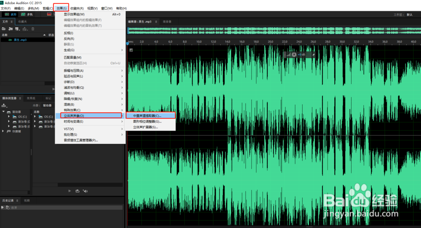421x228 pixels.
Task: Open the 多轨(M) menu
Action: pyautogui.click(x=33, y=8)
